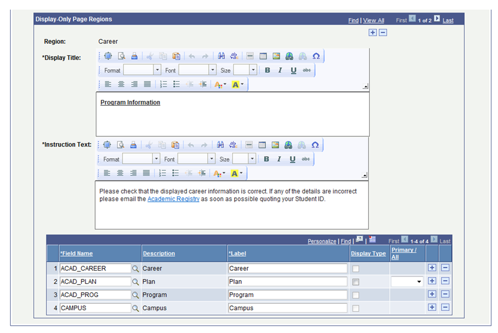Click Insert Table icon in Instruction Text toolbar
Viewport: 498px width, 333px height.
(262, 145)
